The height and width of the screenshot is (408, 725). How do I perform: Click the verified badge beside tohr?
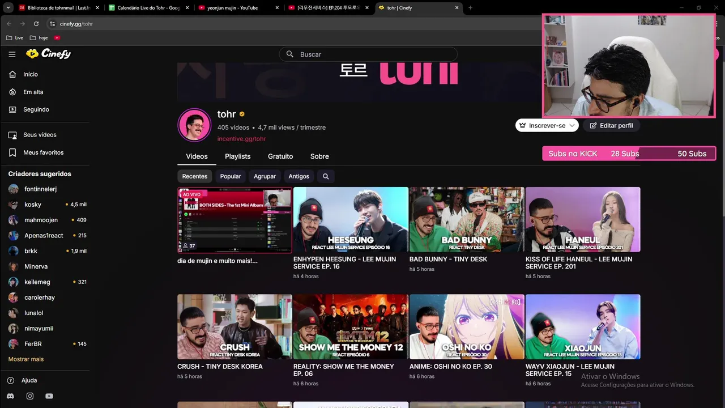point(242,114)
